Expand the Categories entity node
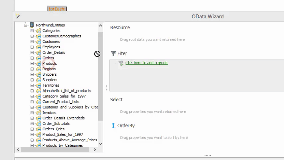 coord(32,31)
